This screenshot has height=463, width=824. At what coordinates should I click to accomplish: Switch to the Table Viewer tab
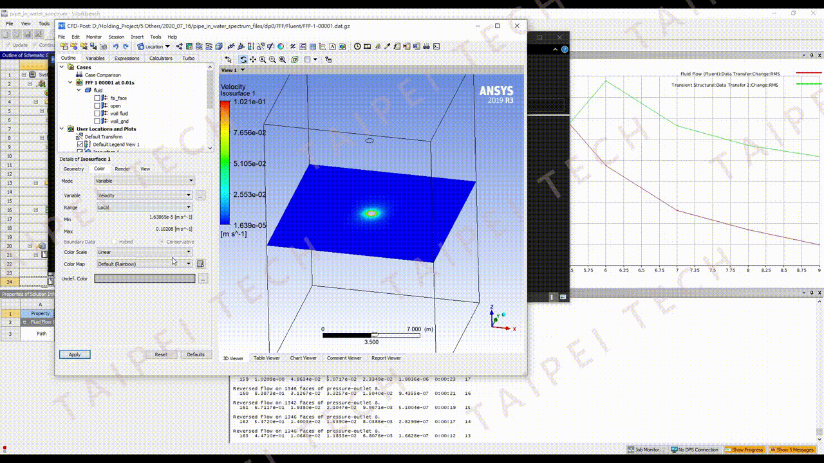coord(267,358)
